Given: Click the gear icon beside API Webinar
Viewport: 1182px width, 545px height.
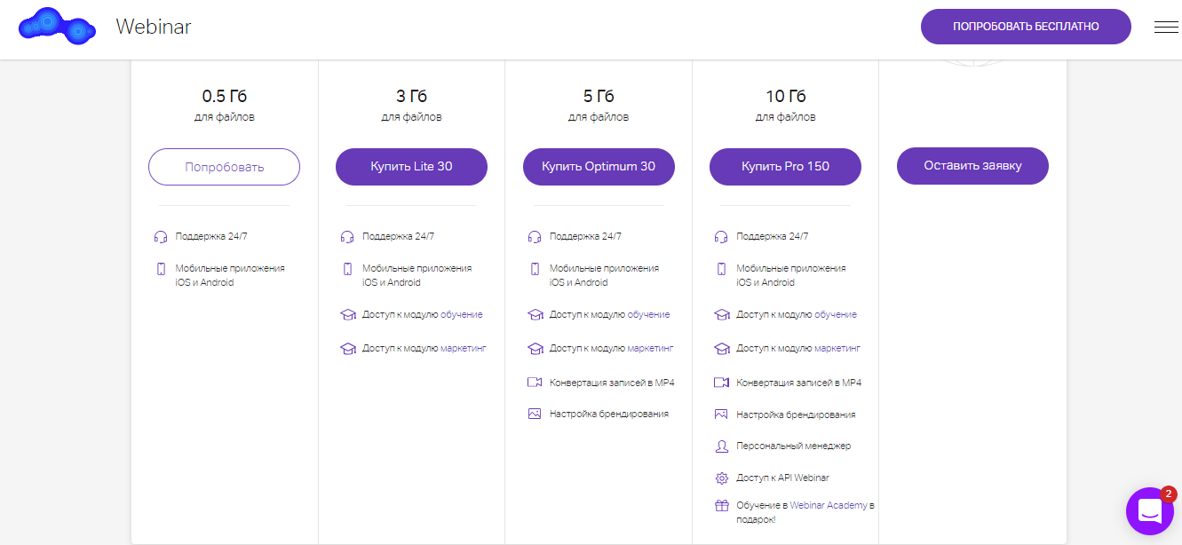Looking at the screenshot, I should (721, 478).
